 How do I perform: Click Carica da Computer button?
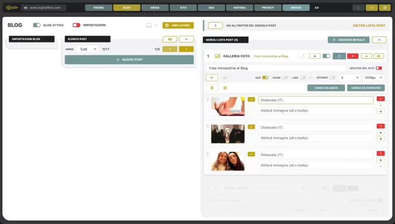(366, 88)
